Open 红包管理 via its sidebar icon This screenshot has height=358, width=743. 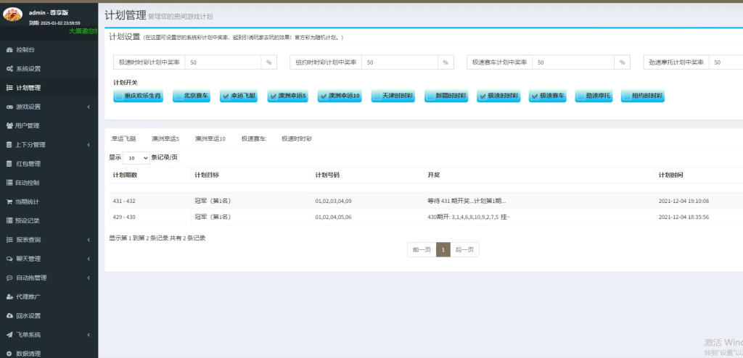click(x=9, y=164)
